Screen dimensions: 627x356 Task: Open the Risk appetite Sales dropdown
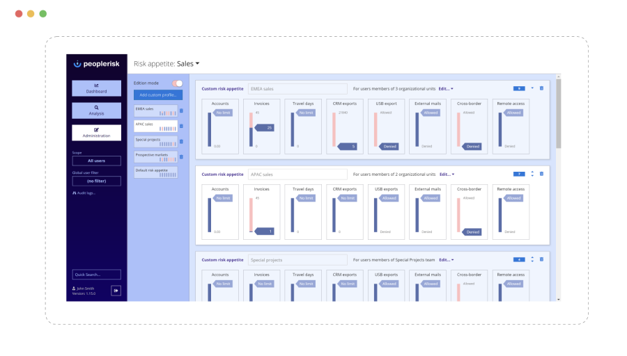pos(188,64)
